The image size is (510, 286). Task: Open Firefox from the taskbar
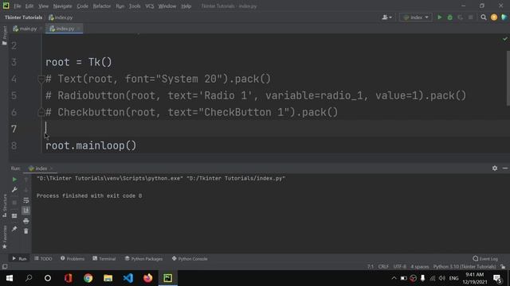point(148,278)
